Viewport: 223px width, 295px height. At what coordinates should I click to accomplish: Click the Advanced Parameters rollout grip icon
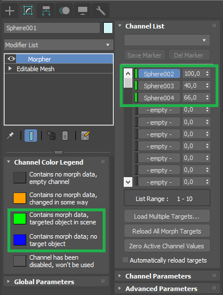(214, 288)
